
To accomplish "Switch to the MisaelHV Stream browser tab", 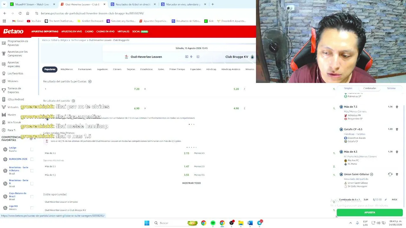I will (x=32, y=4).
